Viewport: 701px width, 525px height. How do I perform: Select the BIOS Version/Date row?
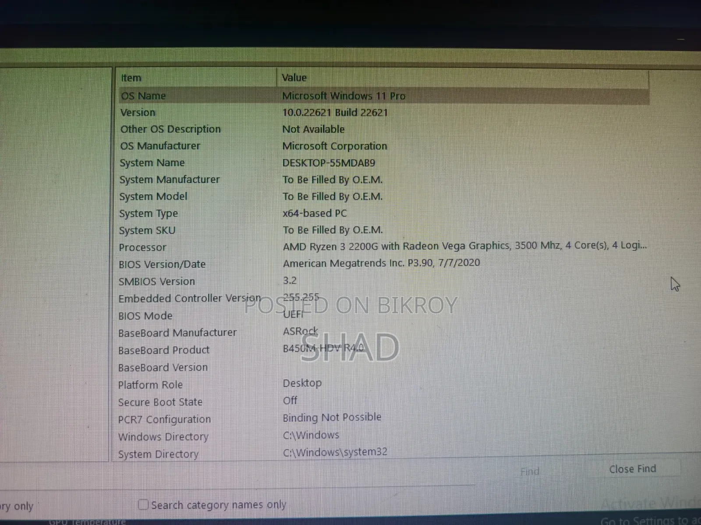(383, 264)
